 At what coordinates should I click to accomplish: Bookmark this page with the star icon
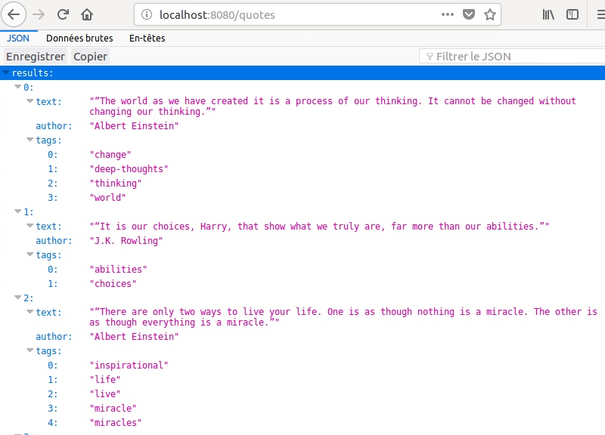point(490,14)
